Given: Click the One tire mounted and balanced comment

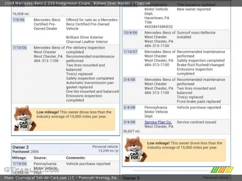Looking at the screenshot, I should pyautogui.click(x=93, y=91).
